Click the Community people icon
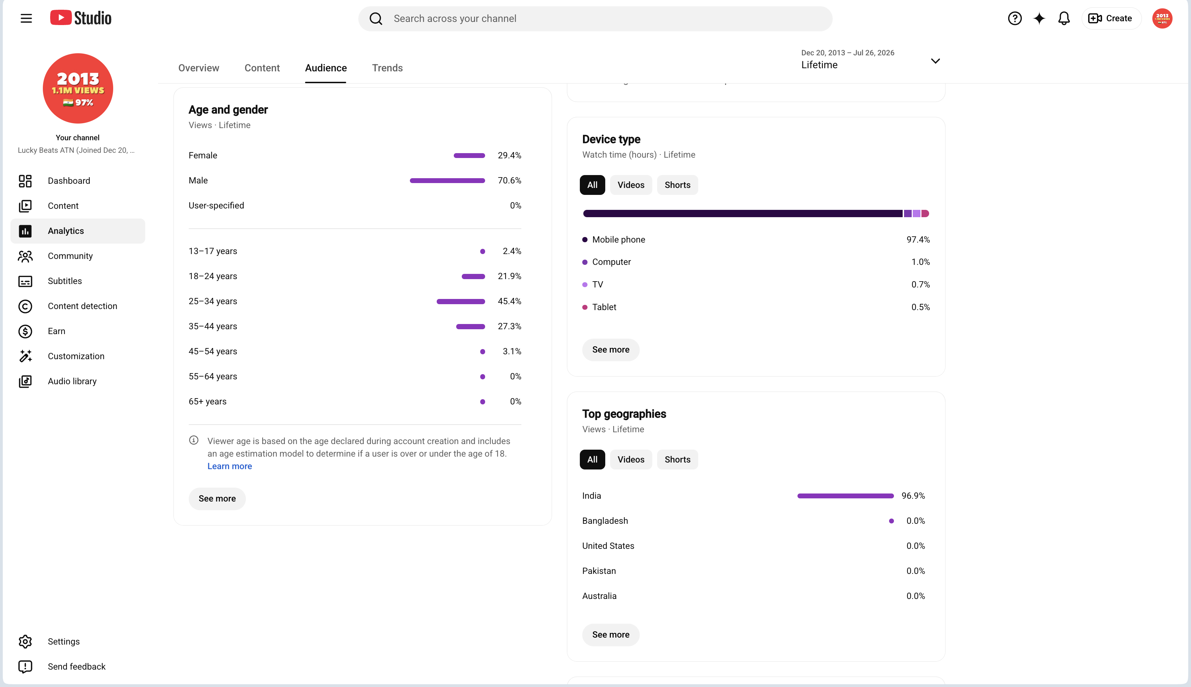This screenshot has height=687, width=1191. pos(25,256)
